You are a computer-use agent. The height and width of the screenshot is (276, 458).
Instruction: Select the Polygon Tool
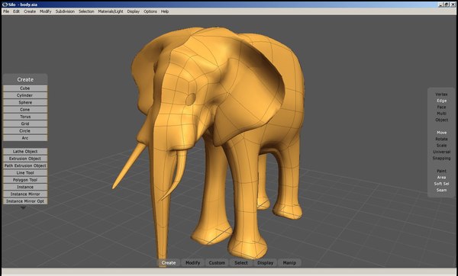25,180
